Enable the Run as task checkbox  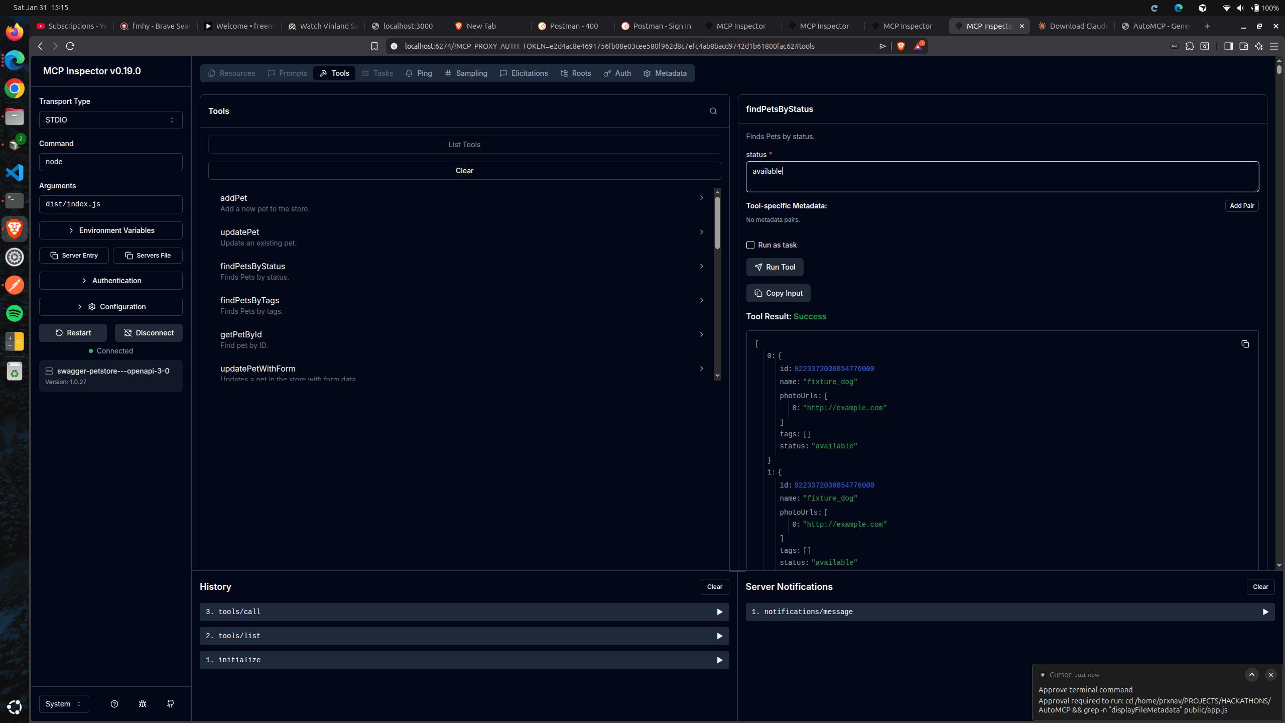point(750,245)
